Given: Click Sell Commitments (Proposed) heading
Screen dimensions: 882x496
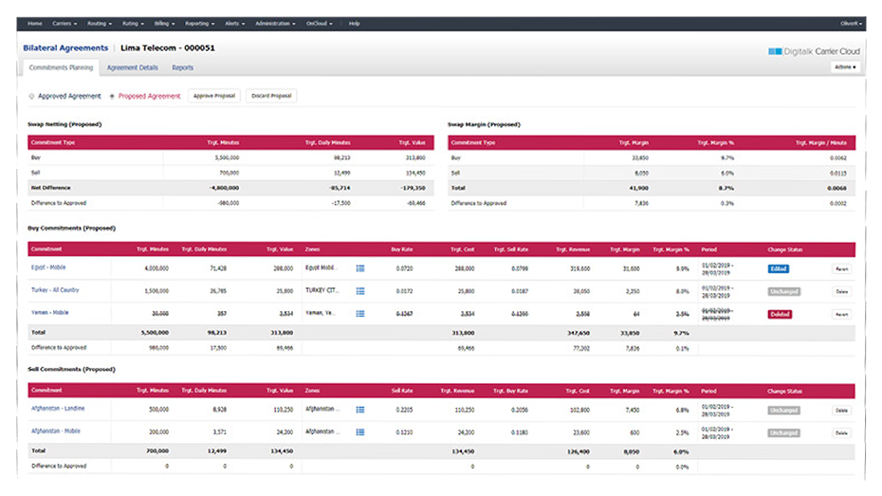Looking at the screenshot, I should pyautogui.click(x=71, y=370).
